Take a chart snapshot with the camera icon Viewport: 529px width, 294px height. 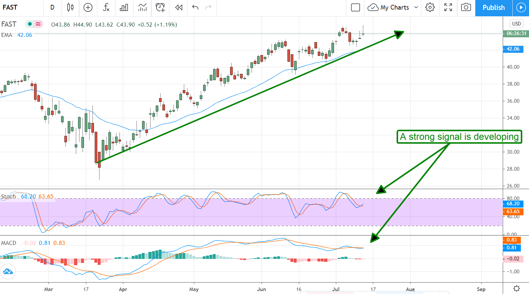click(x=466, y=7)
